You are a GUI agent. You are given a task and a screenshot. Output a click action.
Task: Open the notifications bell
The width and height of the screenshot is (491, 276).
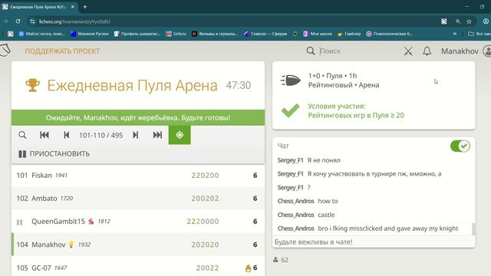[x=427, y=51]
